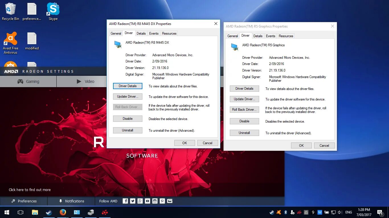389x218 pixels.
Task: Click the Steam icon in the system tray
Action: (x=272, y=212)
